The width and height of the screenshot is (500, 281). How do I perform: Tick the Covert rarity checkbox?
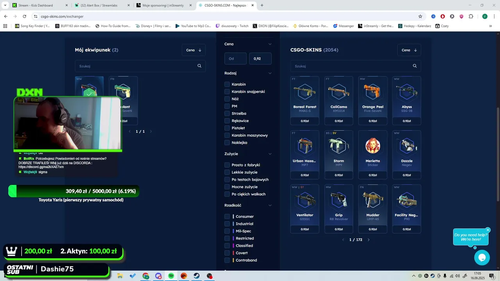[x=227, y=253]
